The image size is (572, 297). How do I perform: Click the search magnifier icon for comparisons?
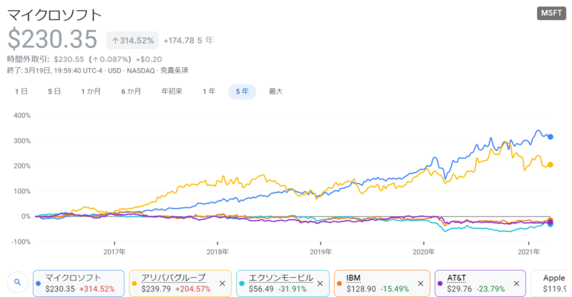(x=17, y=282)
